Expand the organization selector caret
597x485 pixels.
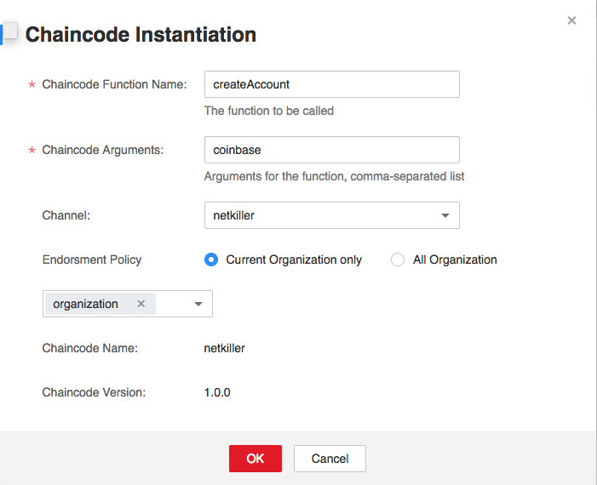198,305
